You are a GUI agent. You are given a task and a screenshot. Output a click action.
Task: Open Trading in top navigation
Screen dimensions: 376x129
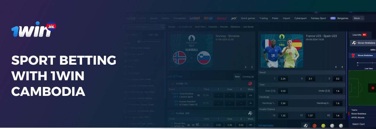(x=263, y=18)
